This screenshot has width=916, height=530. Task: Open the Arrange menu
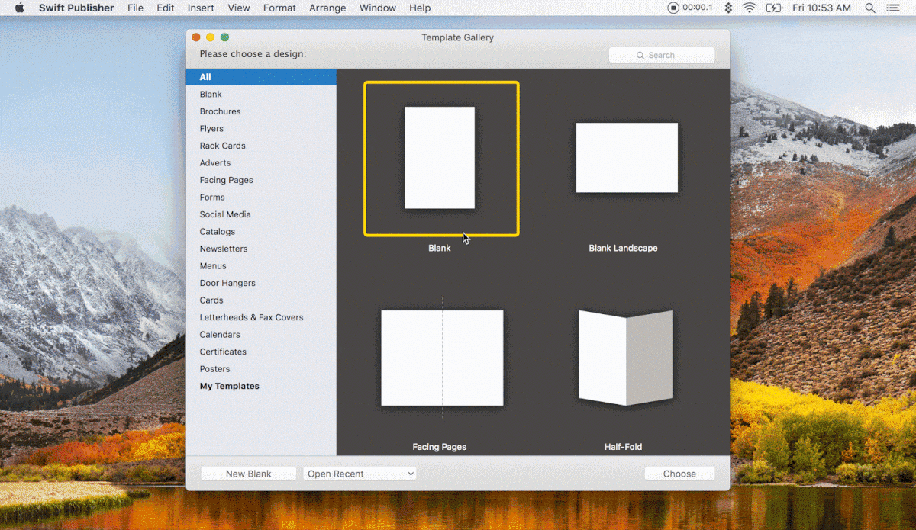(x=327, y=8)
